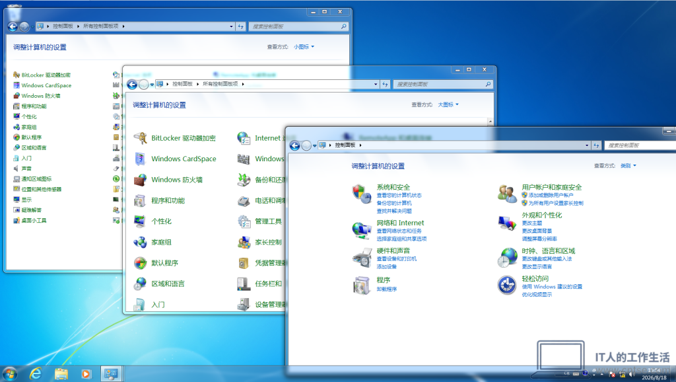Open 备份和还原 in large icons window
Image resolution: width=676 pixels, height=382 pixels.
tap(261, 180)
